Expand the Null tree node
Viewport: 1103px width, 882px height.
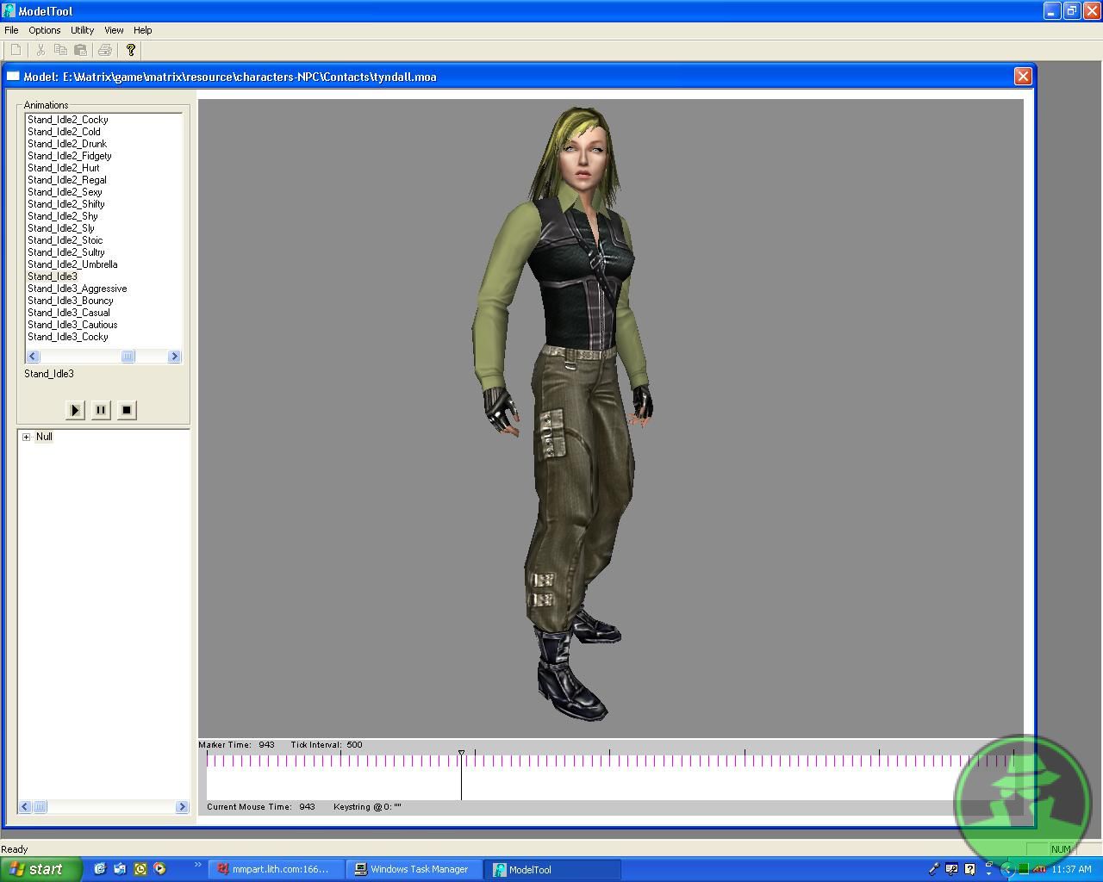[27, 437]
